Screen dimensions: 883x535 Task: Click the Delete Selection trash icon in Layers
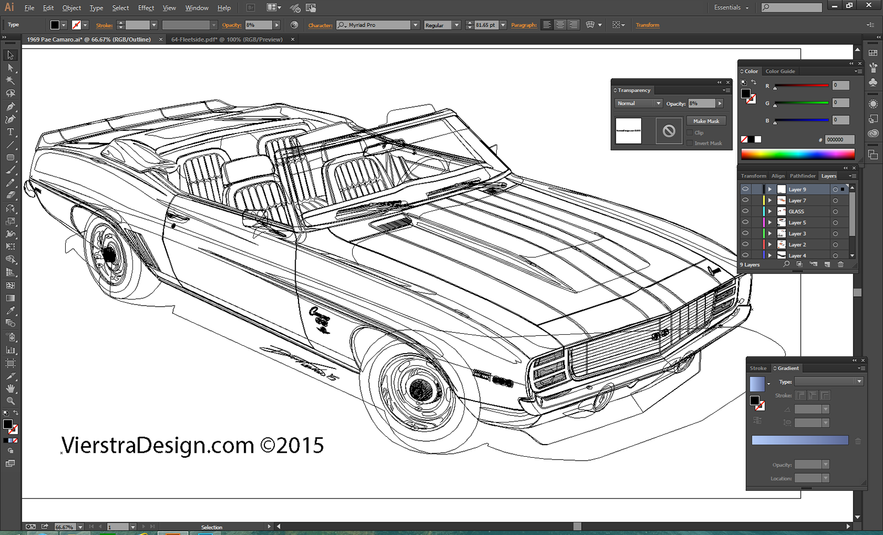tap(841, 265)
